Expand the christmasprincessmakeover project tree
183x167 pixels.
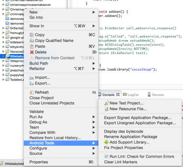(3, 5)
